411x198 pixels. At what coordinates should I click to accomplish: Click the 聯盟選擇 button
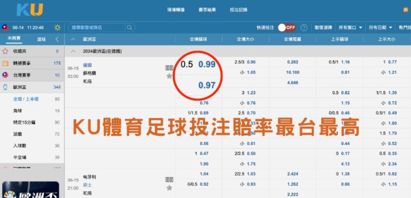323,27
